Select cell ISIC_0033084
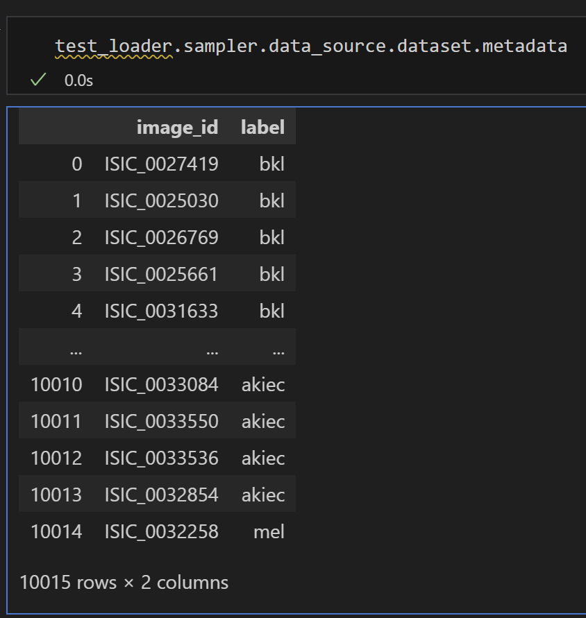 [161, 384]
